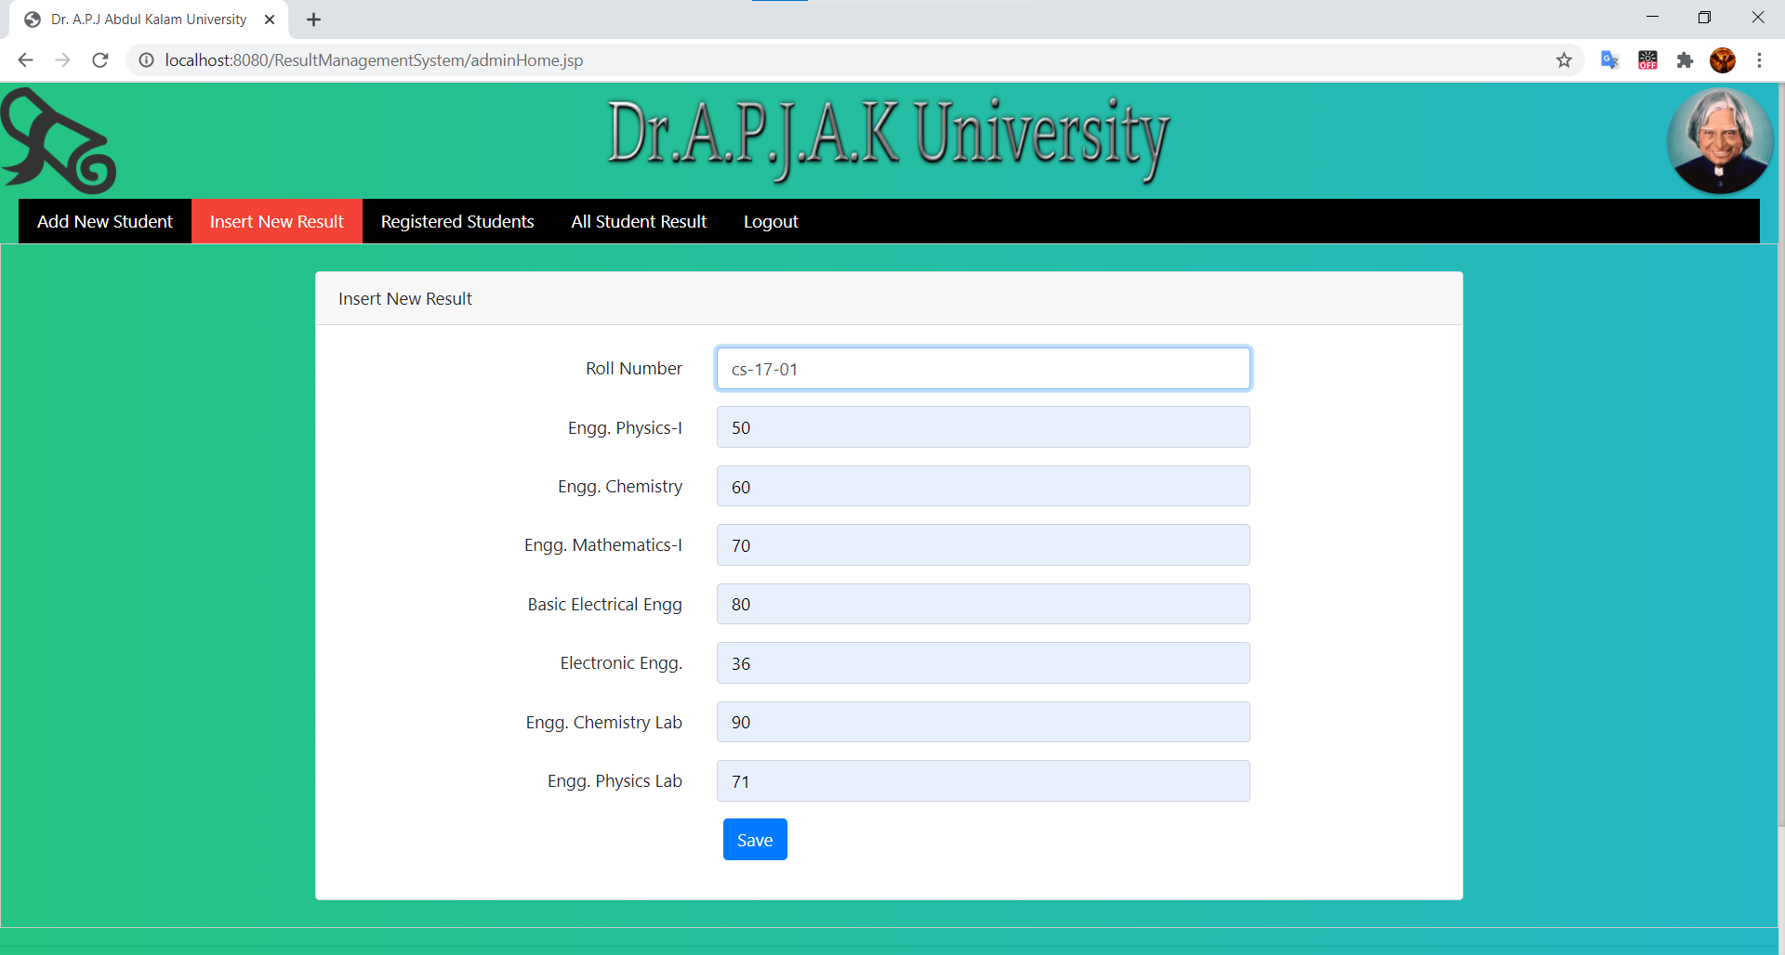Click the Engg. Chemistry label

tap(620, 487)
